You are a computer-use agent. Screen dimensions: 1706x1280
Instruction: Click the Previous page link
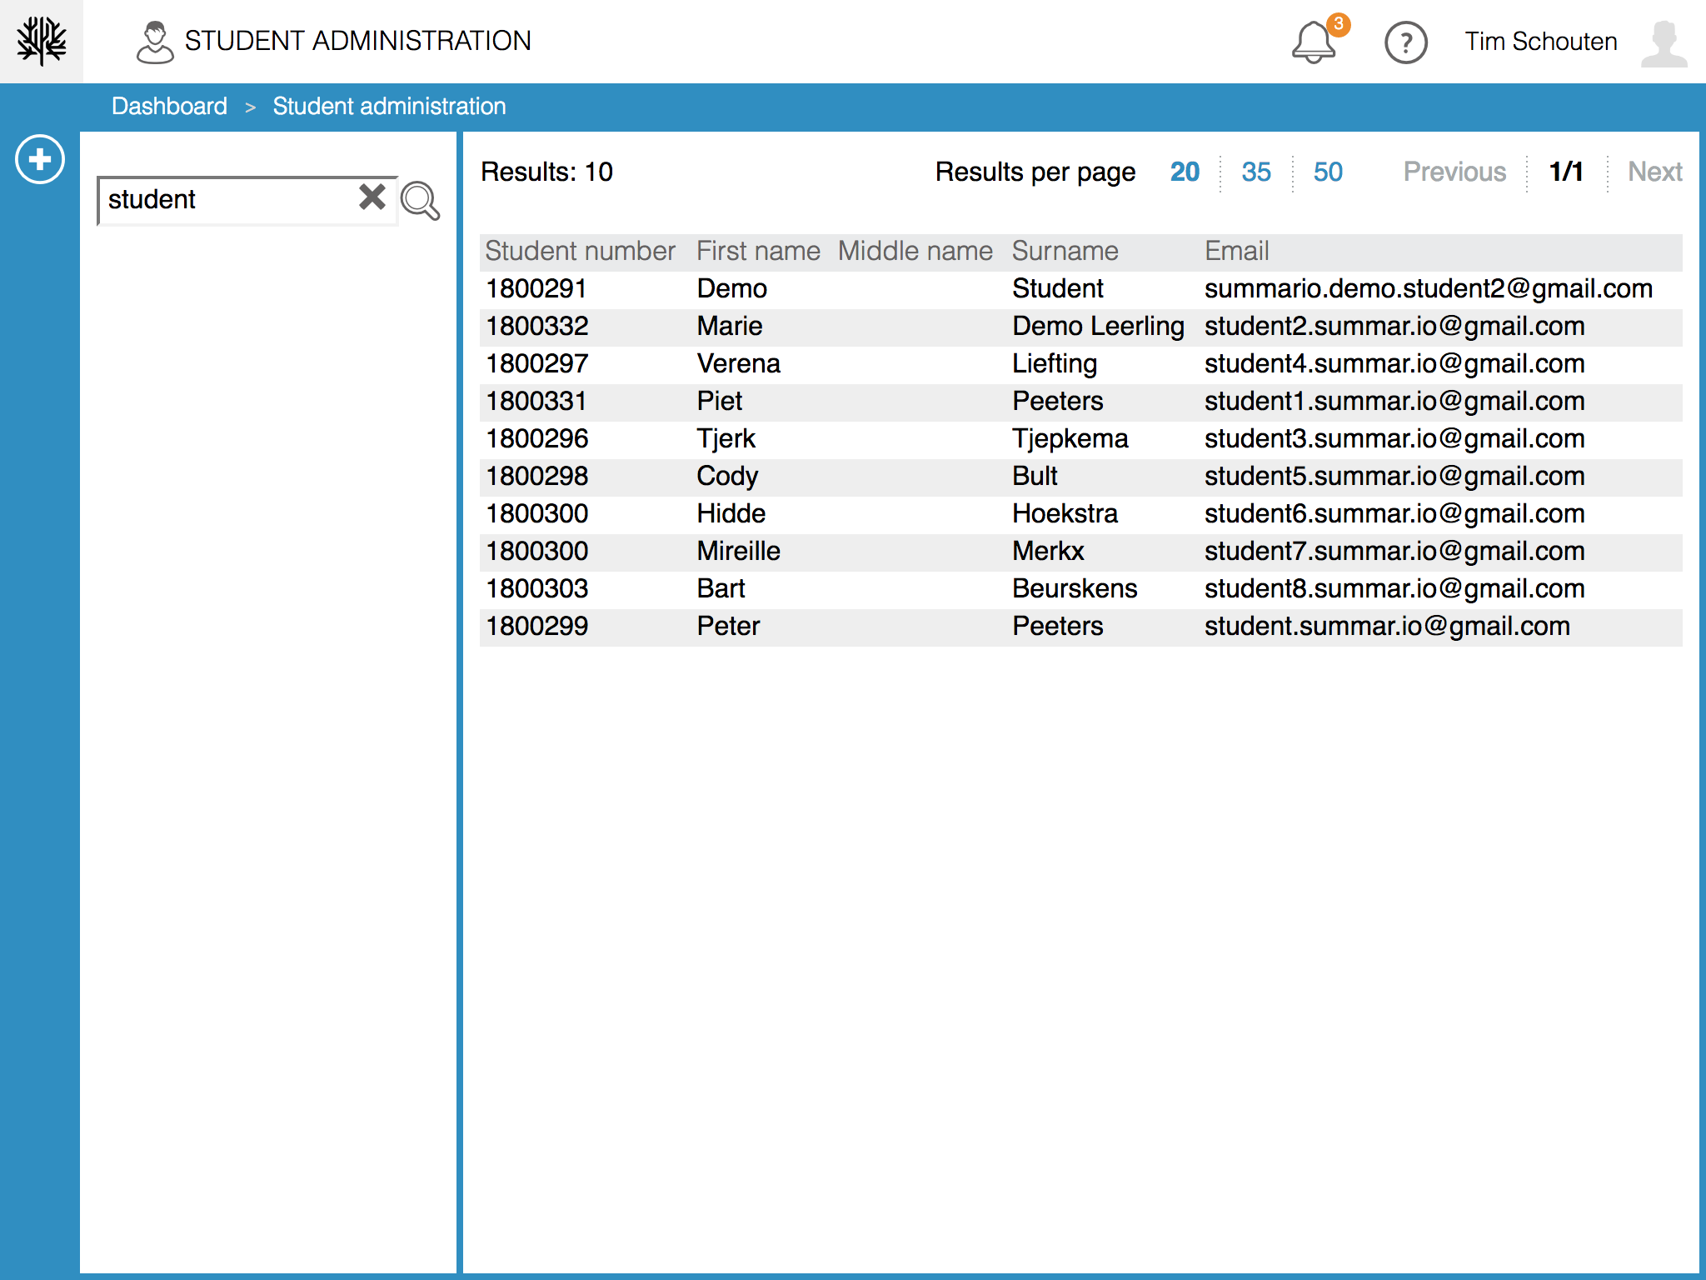pos(1454,172)
